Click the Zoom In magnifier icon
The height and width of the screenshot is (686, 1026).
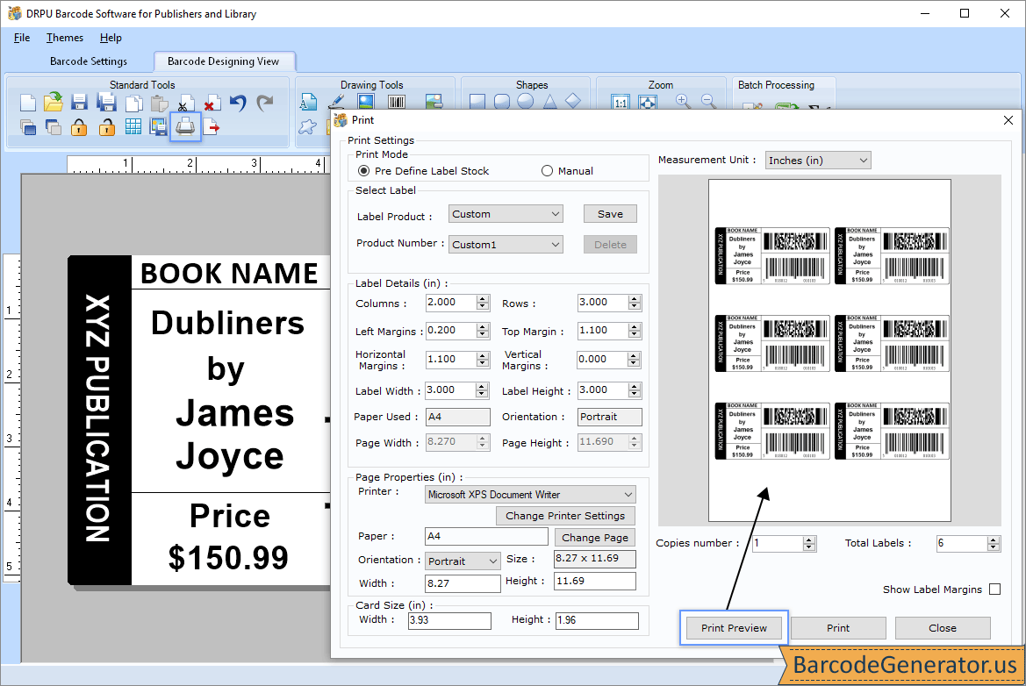[683, 102]
